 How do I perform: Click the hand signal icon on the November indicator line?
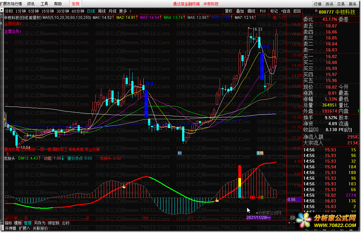point(217,200)
